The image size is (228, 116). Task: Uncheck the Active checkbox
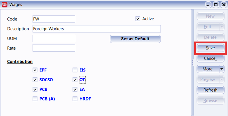138,19
